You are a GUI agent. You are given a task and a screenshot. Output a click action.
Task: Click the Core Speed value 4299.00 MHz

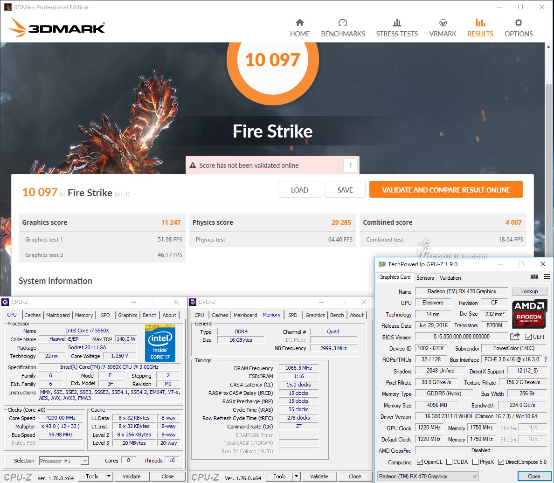[x=61, y=418]
